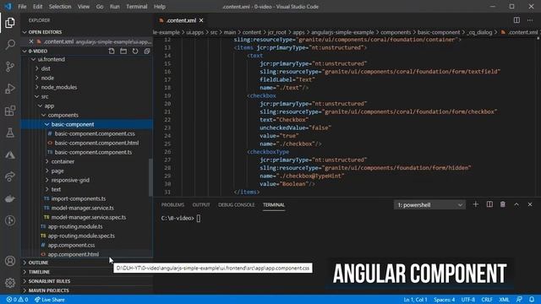Click New Folder icon in 0-VIDEO header
The image size is (541, 304).
point(123,51)
